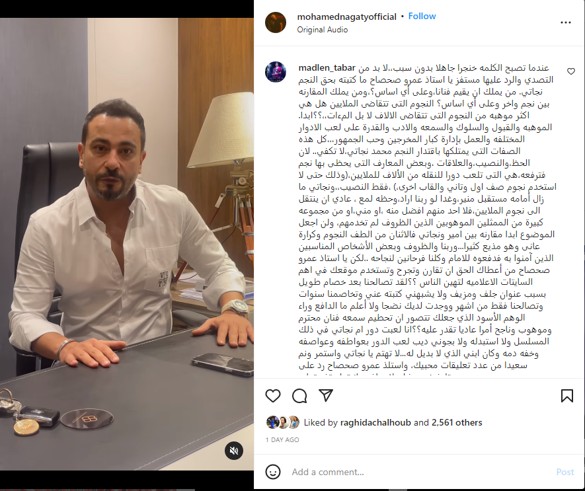Open mohamednagatyofficial profile username link
The width and height of the screenshot is (585, 491).
click(x=346, y=17)
